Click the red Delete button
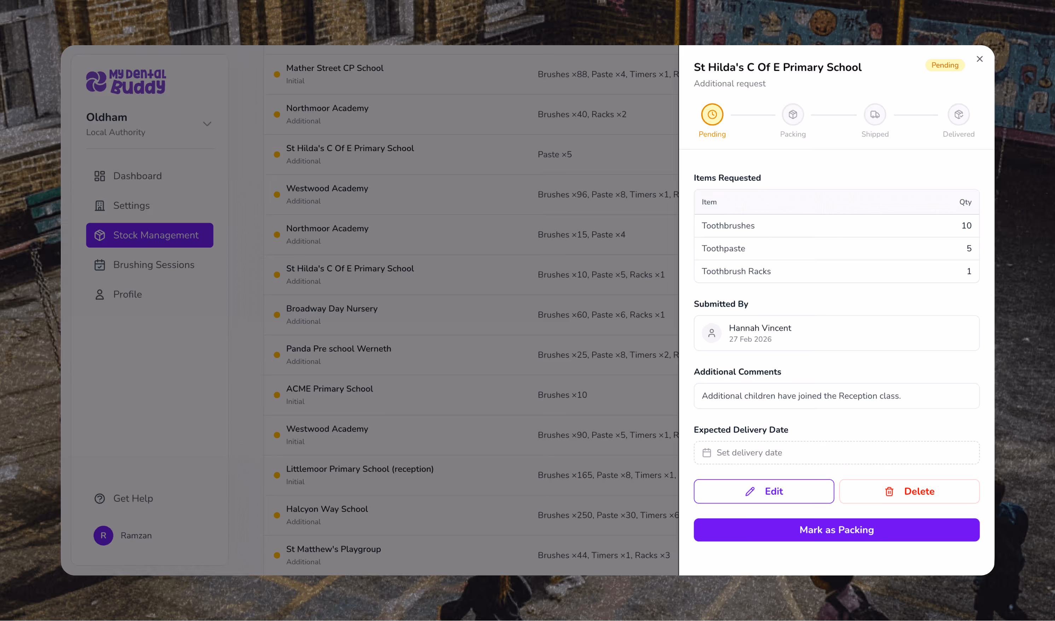The image size is (1055, 621). coord(909,491)
